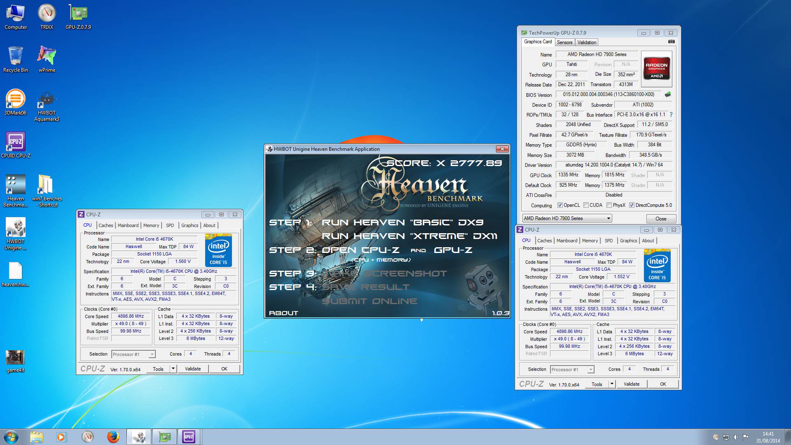Screen dimensions: 791x445
Task: Open the Windows Start menu
Action: (11, 437)
